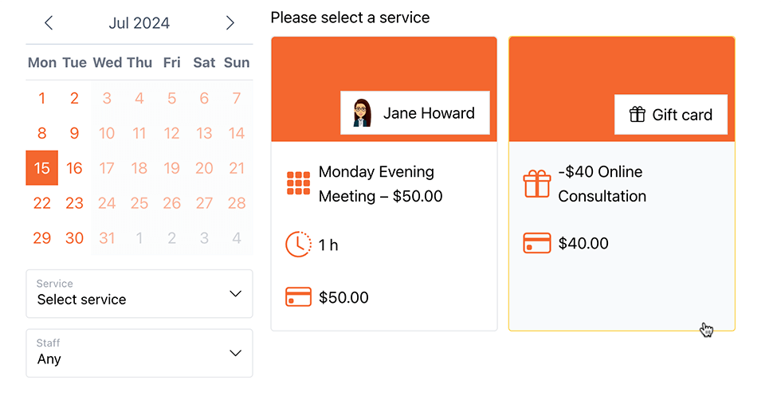Image resolution: width=781 pixels, height=396 pixels.
Task: Open the Service dropdown
Action: (139, 293)
